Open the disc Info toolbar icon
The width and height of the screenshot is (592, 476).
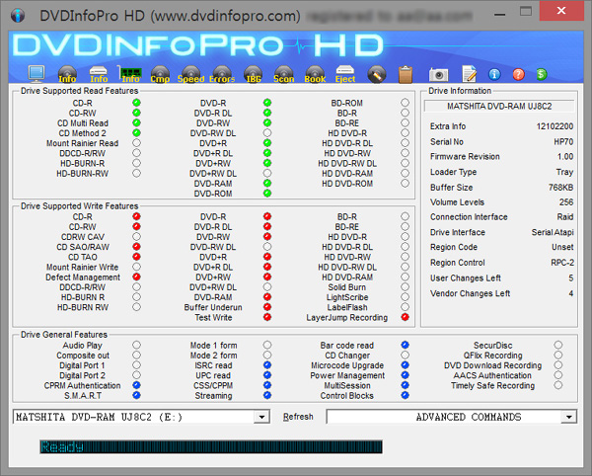click(x=67, y=74)
